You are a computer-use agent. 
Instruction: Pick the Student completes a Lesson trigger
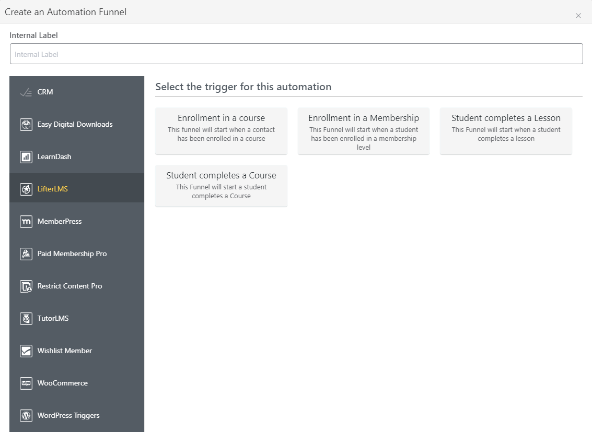[505, 130]
